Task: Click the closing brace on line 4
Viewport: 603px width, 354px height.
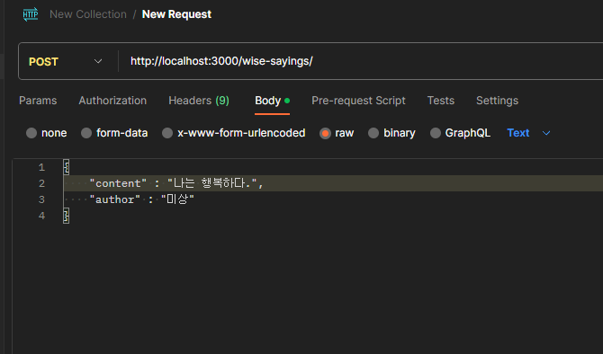Action: pyautogui.click(x=66, y=216)
